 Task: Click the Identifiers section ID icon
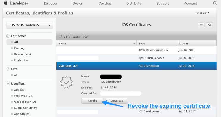(8, 84)
